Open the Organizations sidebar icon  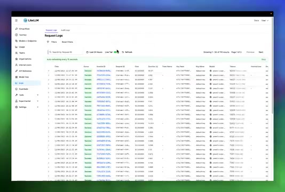(x=17, y=59)
